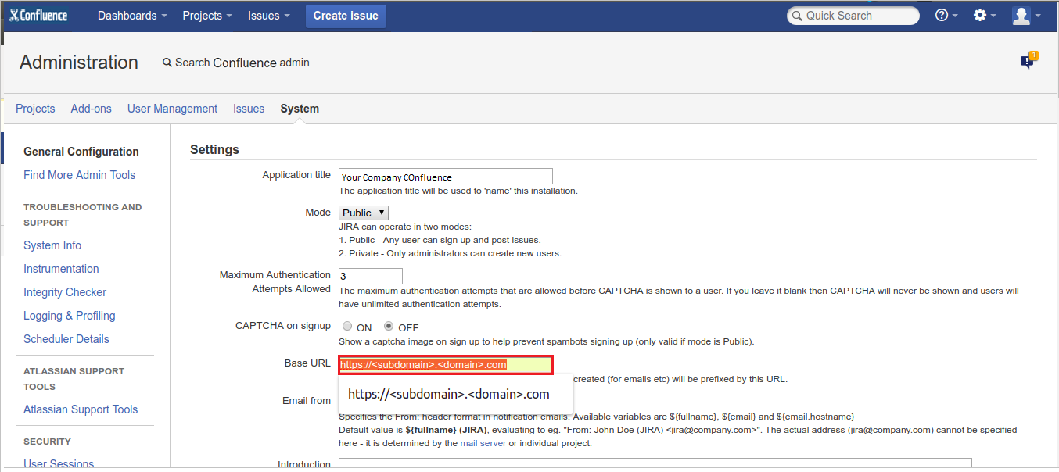This screenshot has height=472, width=1059.
Task: Open the administration gear icon
Action: [982, 15]
